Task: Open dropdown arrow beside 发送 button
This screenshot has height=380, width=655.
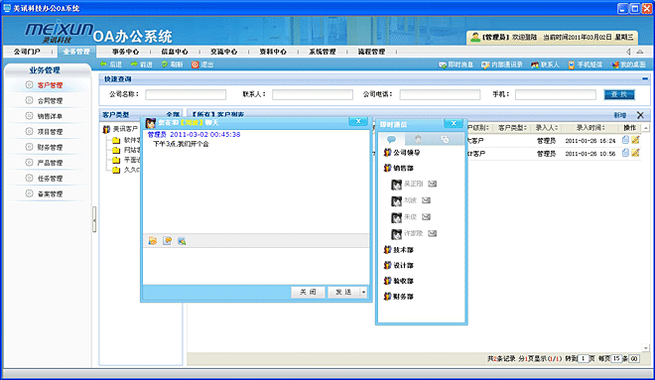Action: click(363, 293)
